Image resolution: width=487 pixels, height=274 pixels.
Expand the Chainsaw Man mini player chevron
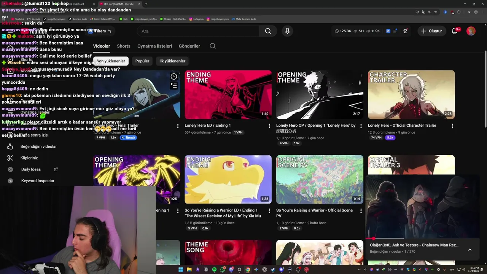470,250
